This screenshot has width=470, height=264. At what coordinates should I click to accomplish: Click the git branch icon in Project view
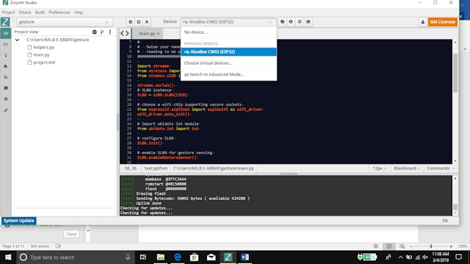click(x=102, y=32)
